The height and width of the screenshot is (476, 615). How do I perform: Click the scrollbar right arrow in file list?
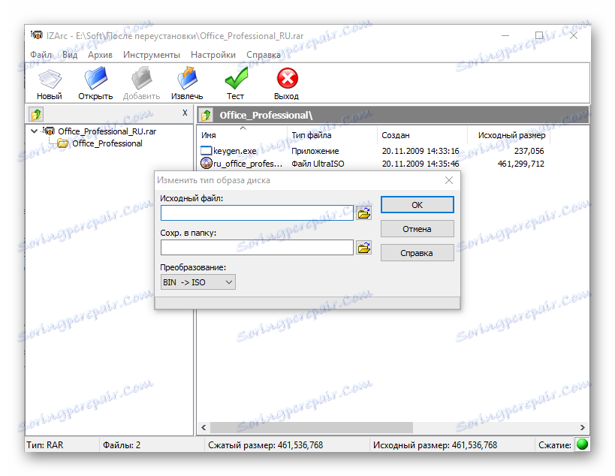[x=582, y=427]
